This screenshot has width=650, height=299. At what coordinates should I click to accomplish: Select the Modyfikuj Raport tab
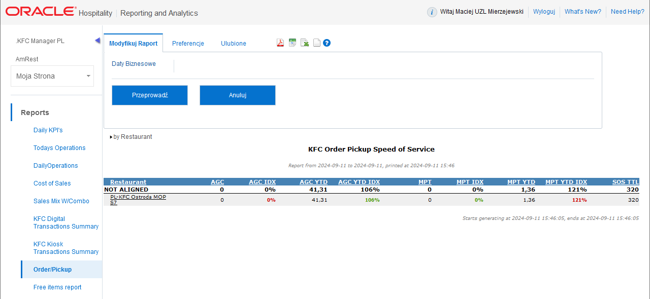tap(134, 44)
